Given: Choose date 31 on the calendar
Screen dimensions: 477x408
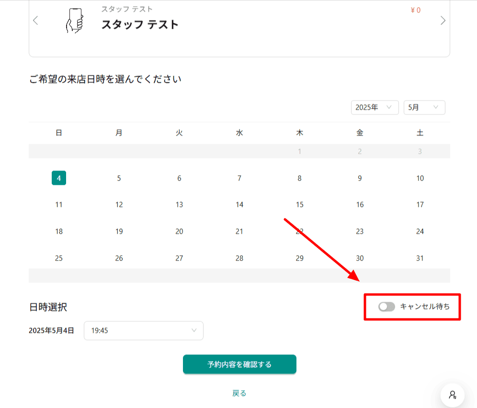Looking at the screenshot, I should [420, 258].
